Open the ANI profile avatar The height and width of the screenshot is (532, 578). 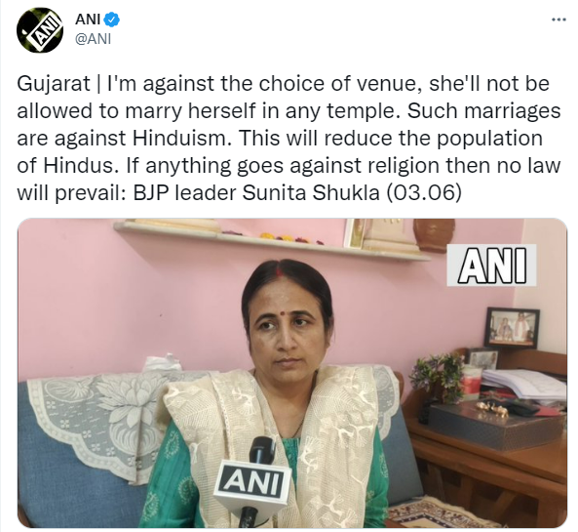[x=40, y=30]
